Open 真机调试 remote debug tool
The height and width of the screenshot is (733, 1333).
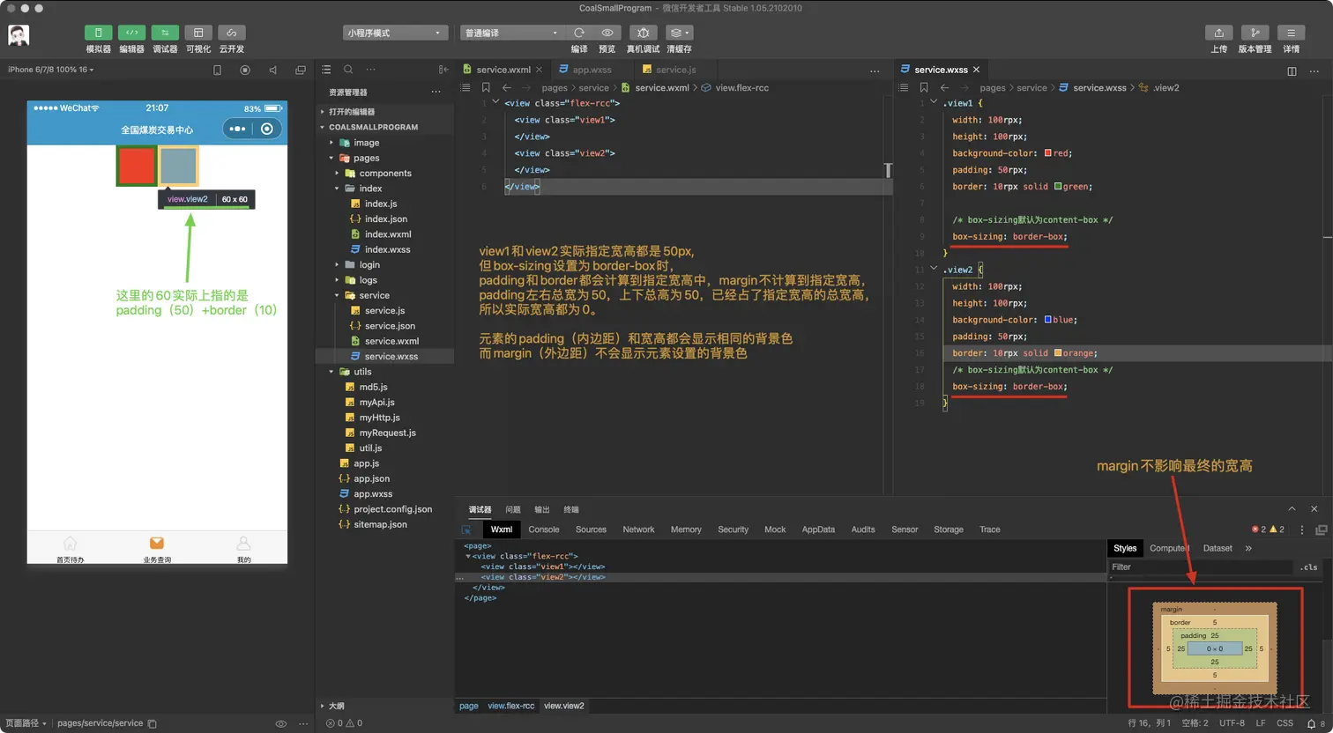point(643,33)
